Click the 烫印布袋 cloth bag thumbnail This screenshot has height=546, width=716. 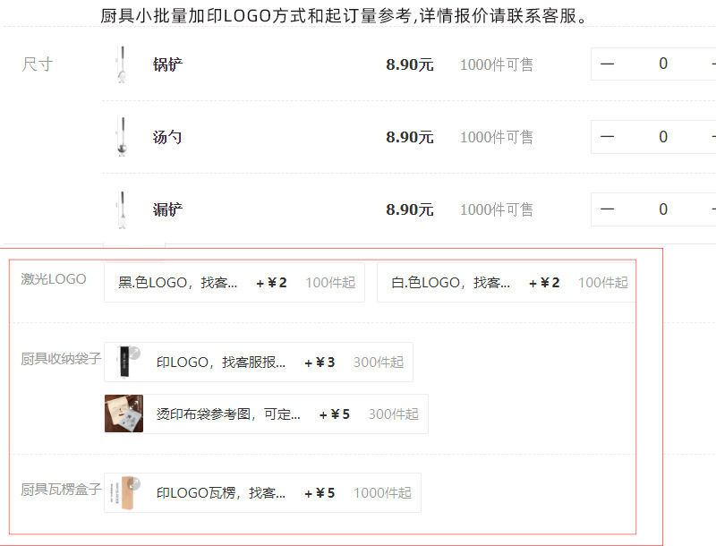coord(124,414)
